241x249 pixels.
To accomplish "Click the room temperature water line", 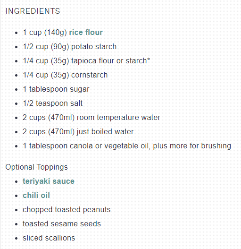I will [x=91, y=118].
